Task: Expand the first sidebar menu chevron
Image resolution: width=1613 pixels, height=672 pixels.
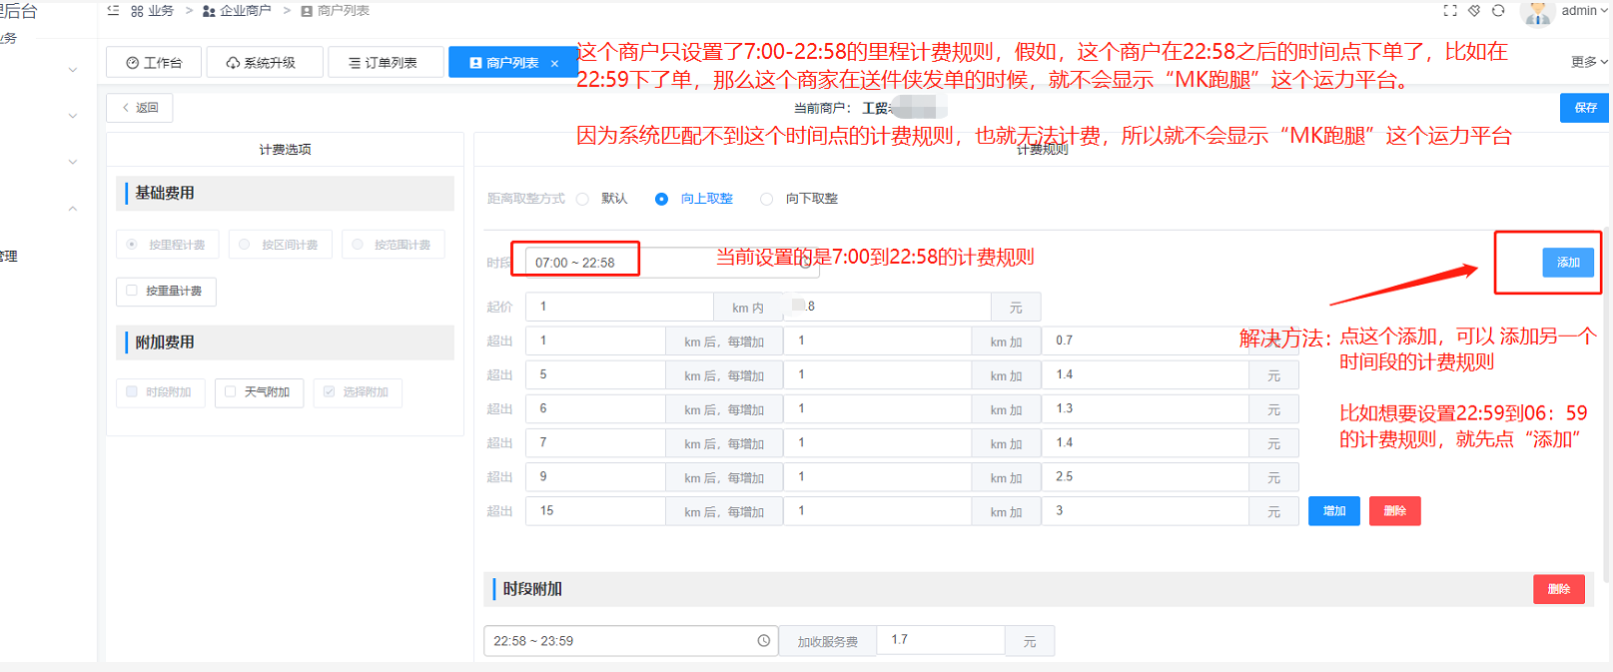Action: (73, 70)
